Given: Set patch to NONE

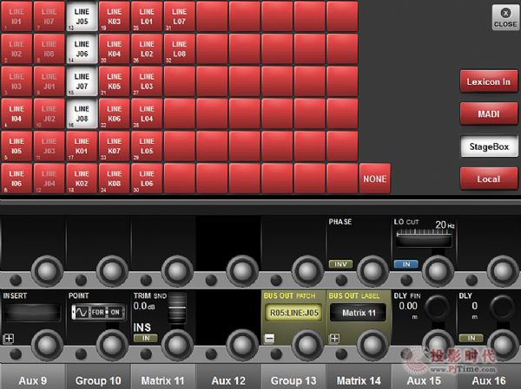Looking at the screenshot, I should click(374, 178).
